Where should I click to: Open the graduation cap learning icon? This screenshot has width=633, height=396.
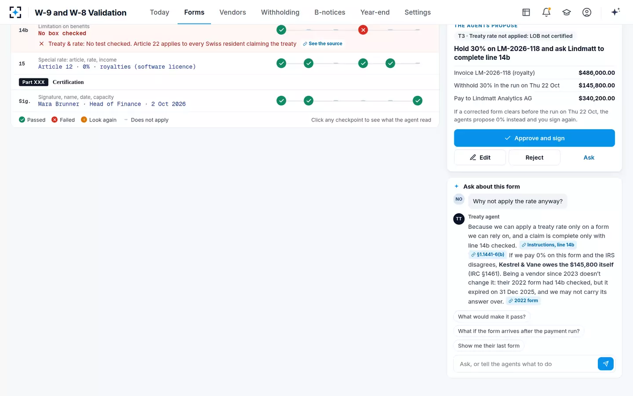click(567, 12)
